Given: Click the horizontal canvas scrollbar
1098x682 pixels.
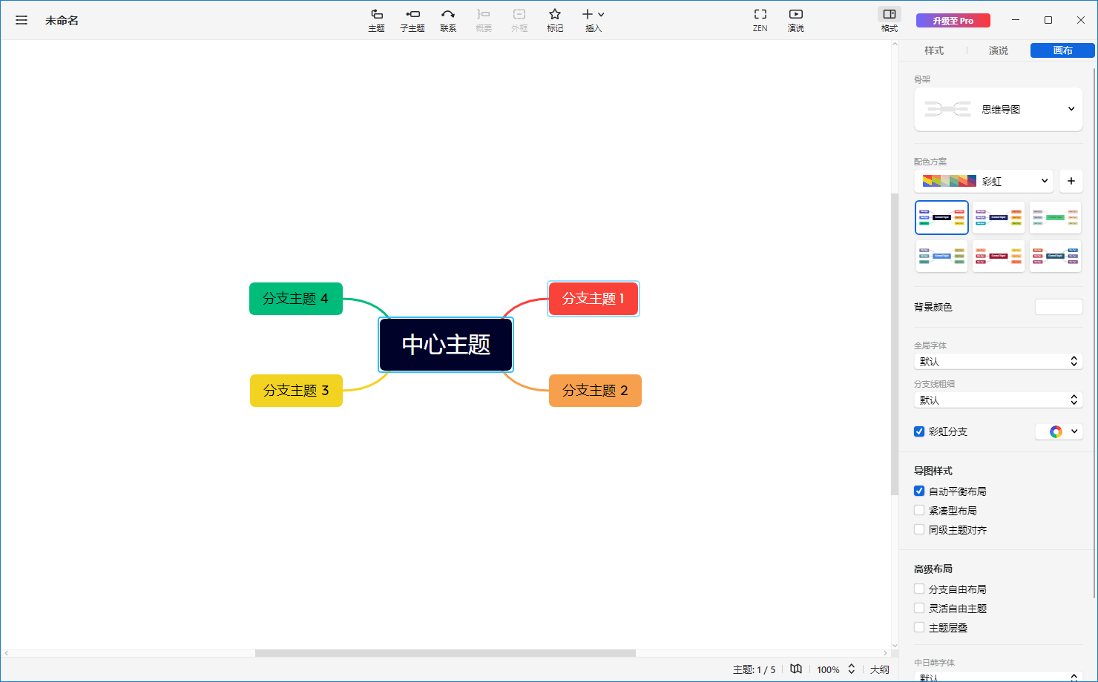Looking at the screenshot, I should (445, 653).
